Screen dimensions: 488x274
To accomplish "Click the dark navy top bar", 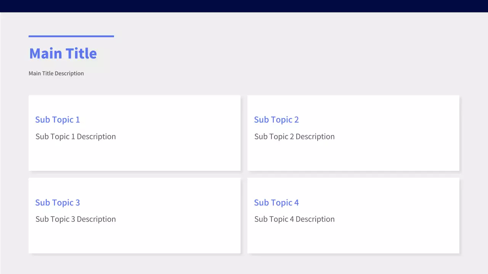I will pos(244,6).
